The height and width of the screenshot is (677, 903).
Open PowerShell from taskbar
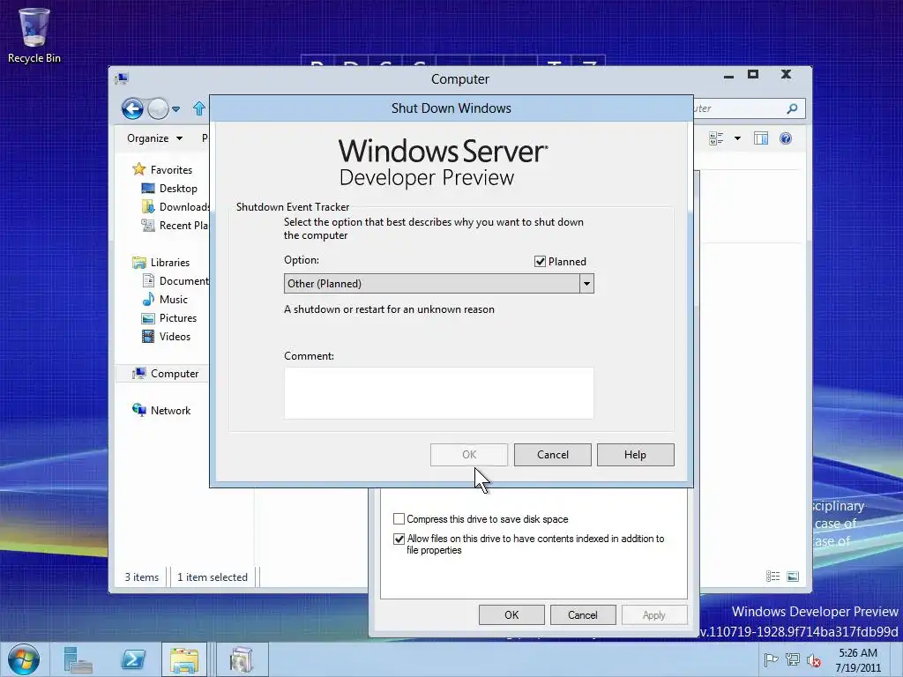pyautogui.click(x=133, y=659)
